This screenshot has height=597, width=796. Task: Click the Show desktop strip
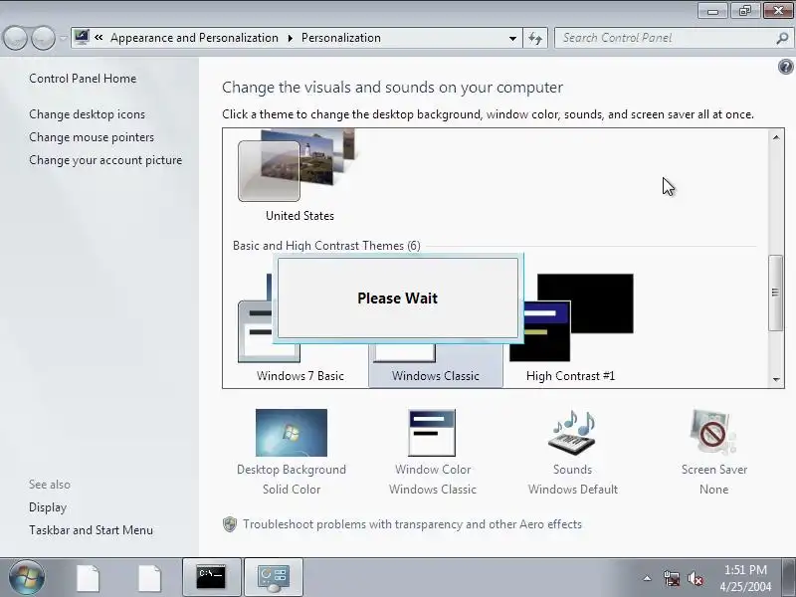point(789,577)
